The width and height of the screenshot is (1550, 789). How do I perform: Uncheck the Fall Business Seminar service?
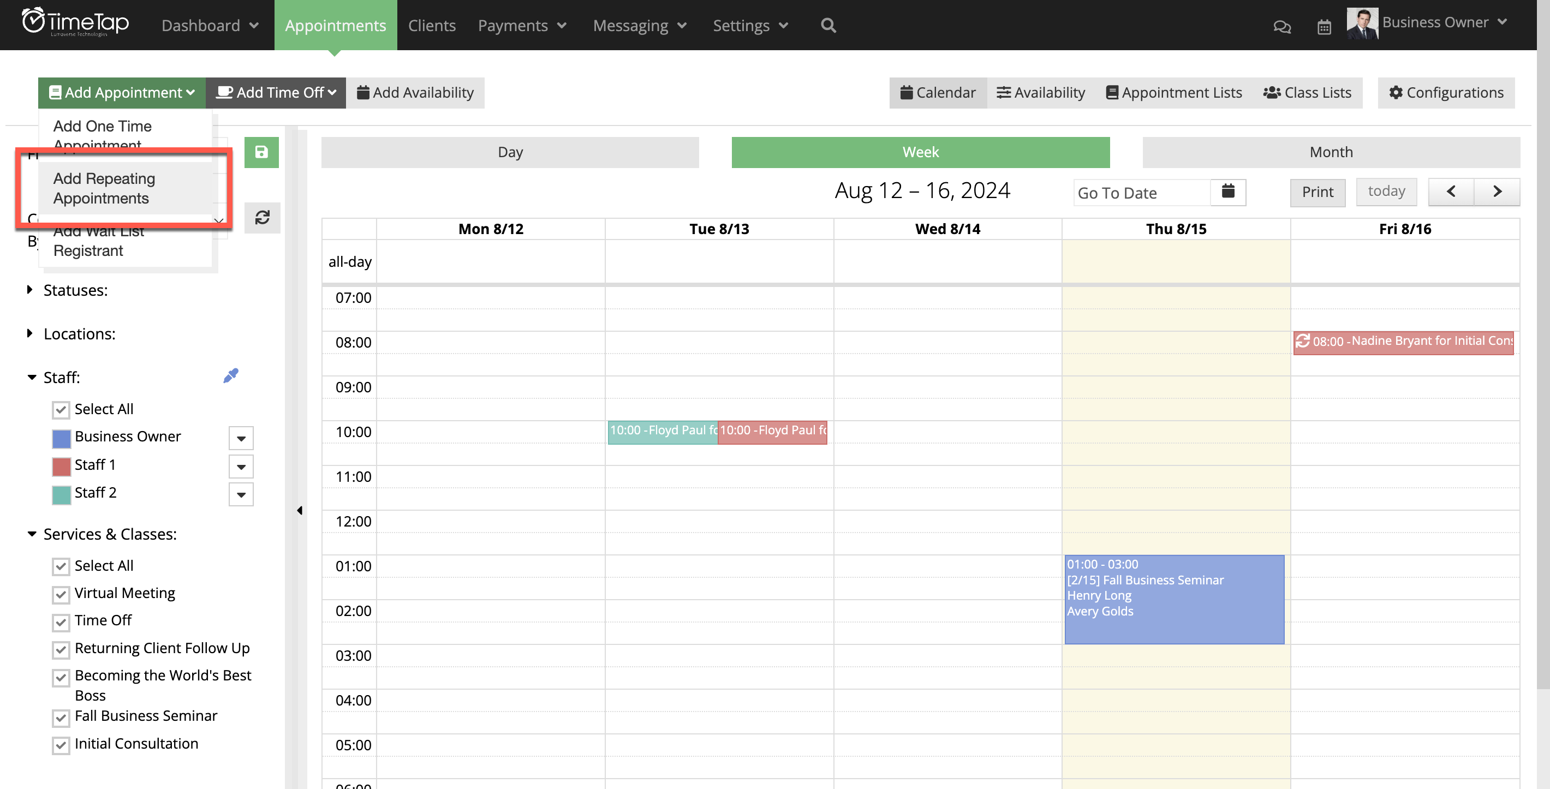(x=60, y=718)
